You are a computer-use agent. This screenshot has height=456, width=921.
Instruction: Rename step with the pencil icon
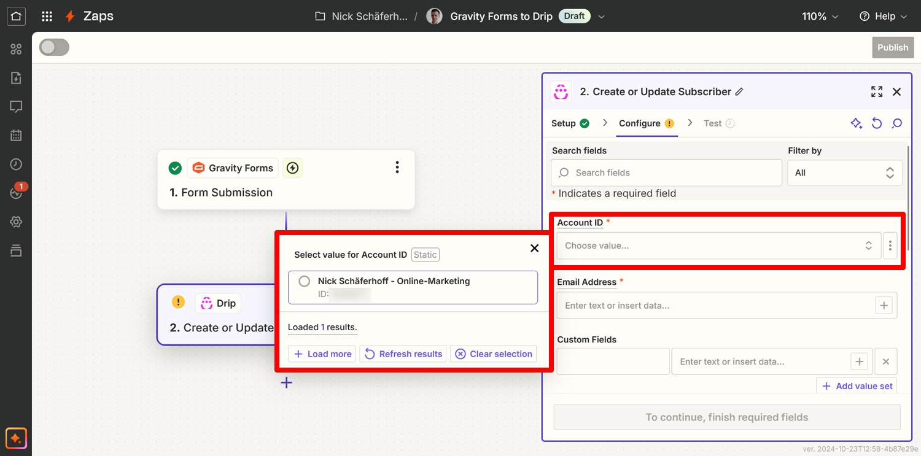(x=739, y=91)
